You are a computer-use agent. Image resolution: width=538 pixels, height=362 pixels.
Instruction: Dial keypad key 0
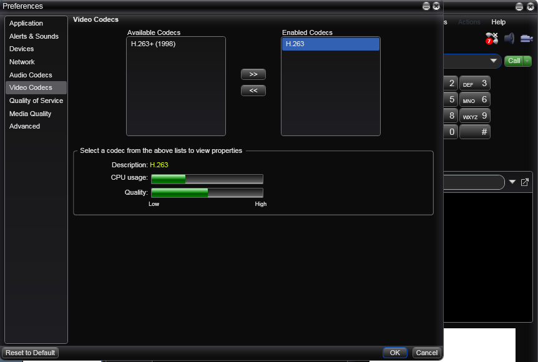451,132
